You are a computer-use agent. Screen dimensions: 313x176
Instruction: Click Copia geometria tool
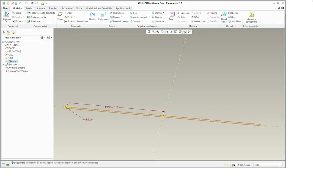pos(37,17)
